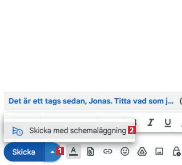Click the schedule send paper plane clock icon
Screen dimensions: 182x165
coord(17,131)
